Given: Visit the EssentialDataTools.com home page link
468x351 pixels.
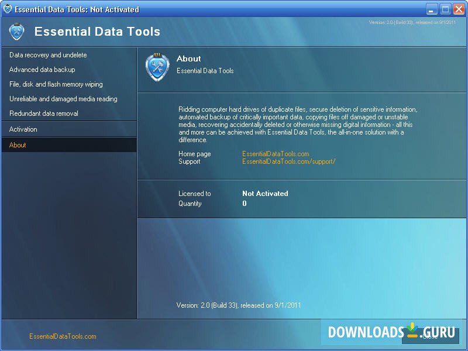Looking at the screenshot, I should pos(276,154).
